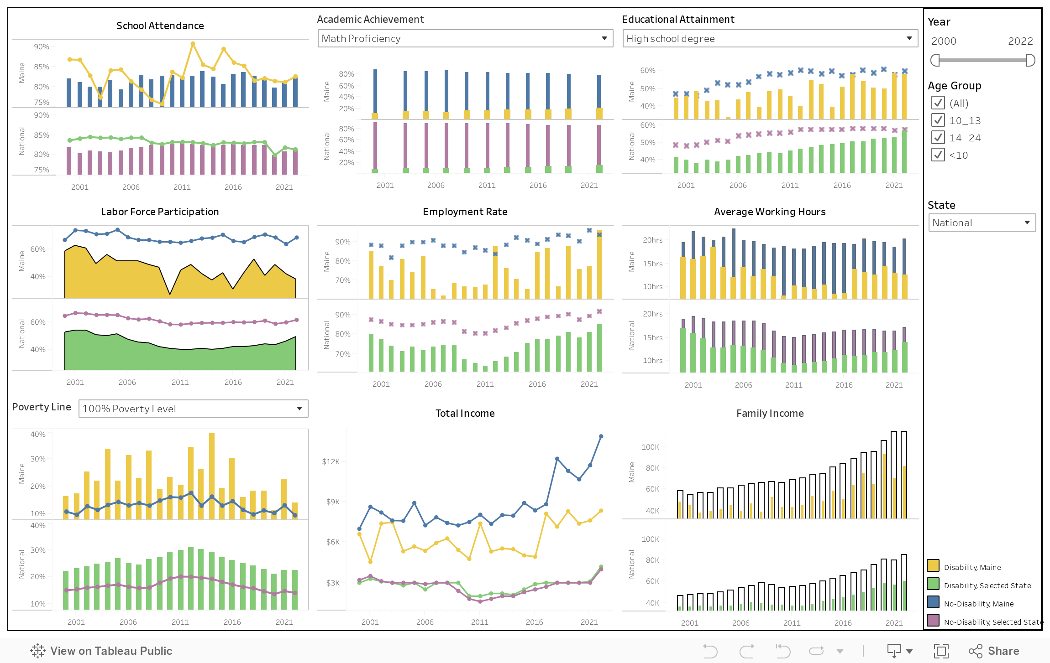Screen dimensions: 1050x663
Task: Uncheck the 14_24 age group
Action: pyautogui.click(x=938, y=138)
